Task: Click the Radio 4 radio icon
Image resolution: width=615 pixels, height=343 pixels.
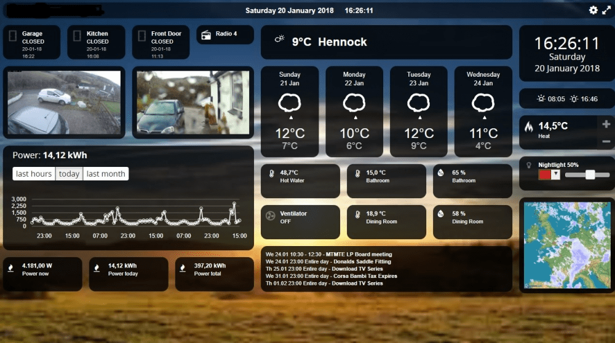Action: (x=206, y=34)
